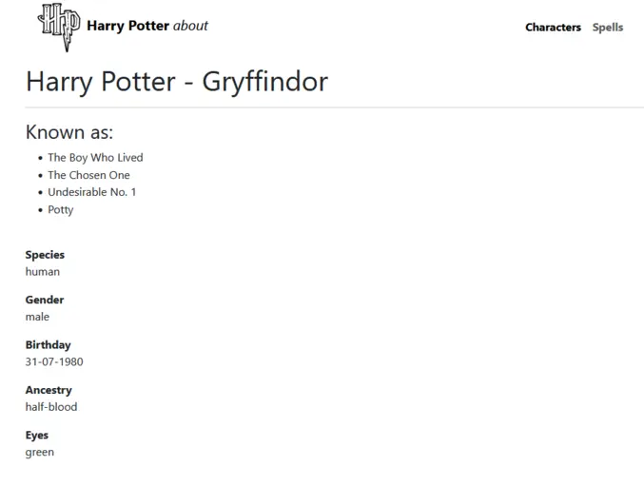Select the eye color value 'green'
Image resolution: width=644 pixels, height=486 pixels.
[x=39, y=453]
